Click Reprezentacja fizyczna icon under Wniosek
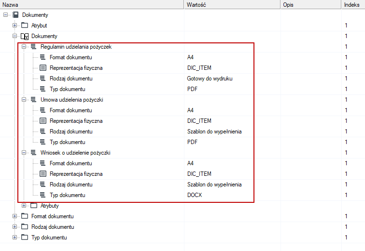 (x=43, y=174)
